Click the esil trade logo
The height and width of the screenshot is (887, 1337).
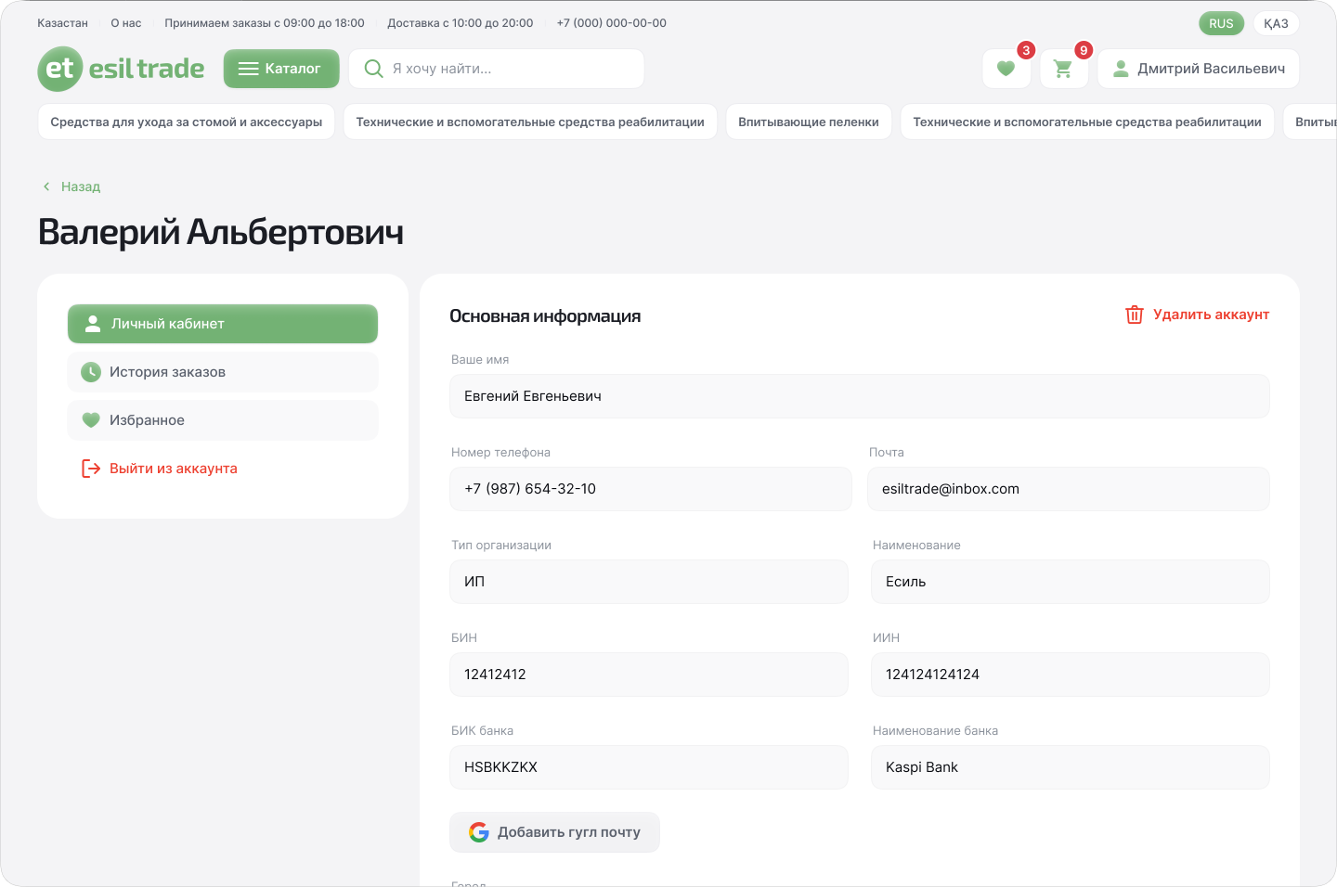coord(121,69)
